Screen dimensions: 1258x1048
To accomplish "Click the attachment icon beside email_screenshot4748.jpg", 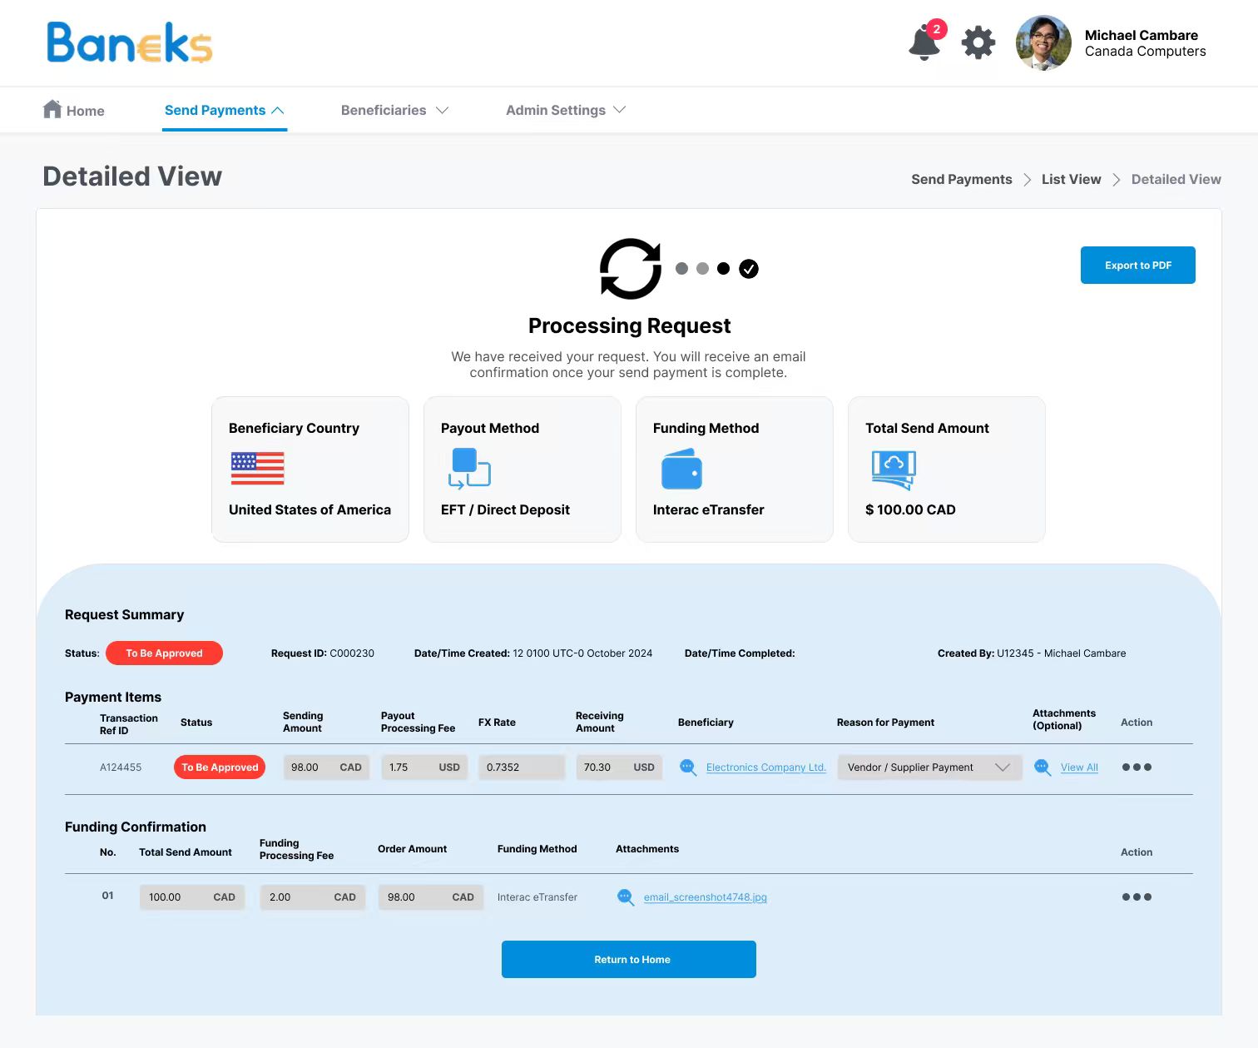I will [x=625, y=897].
